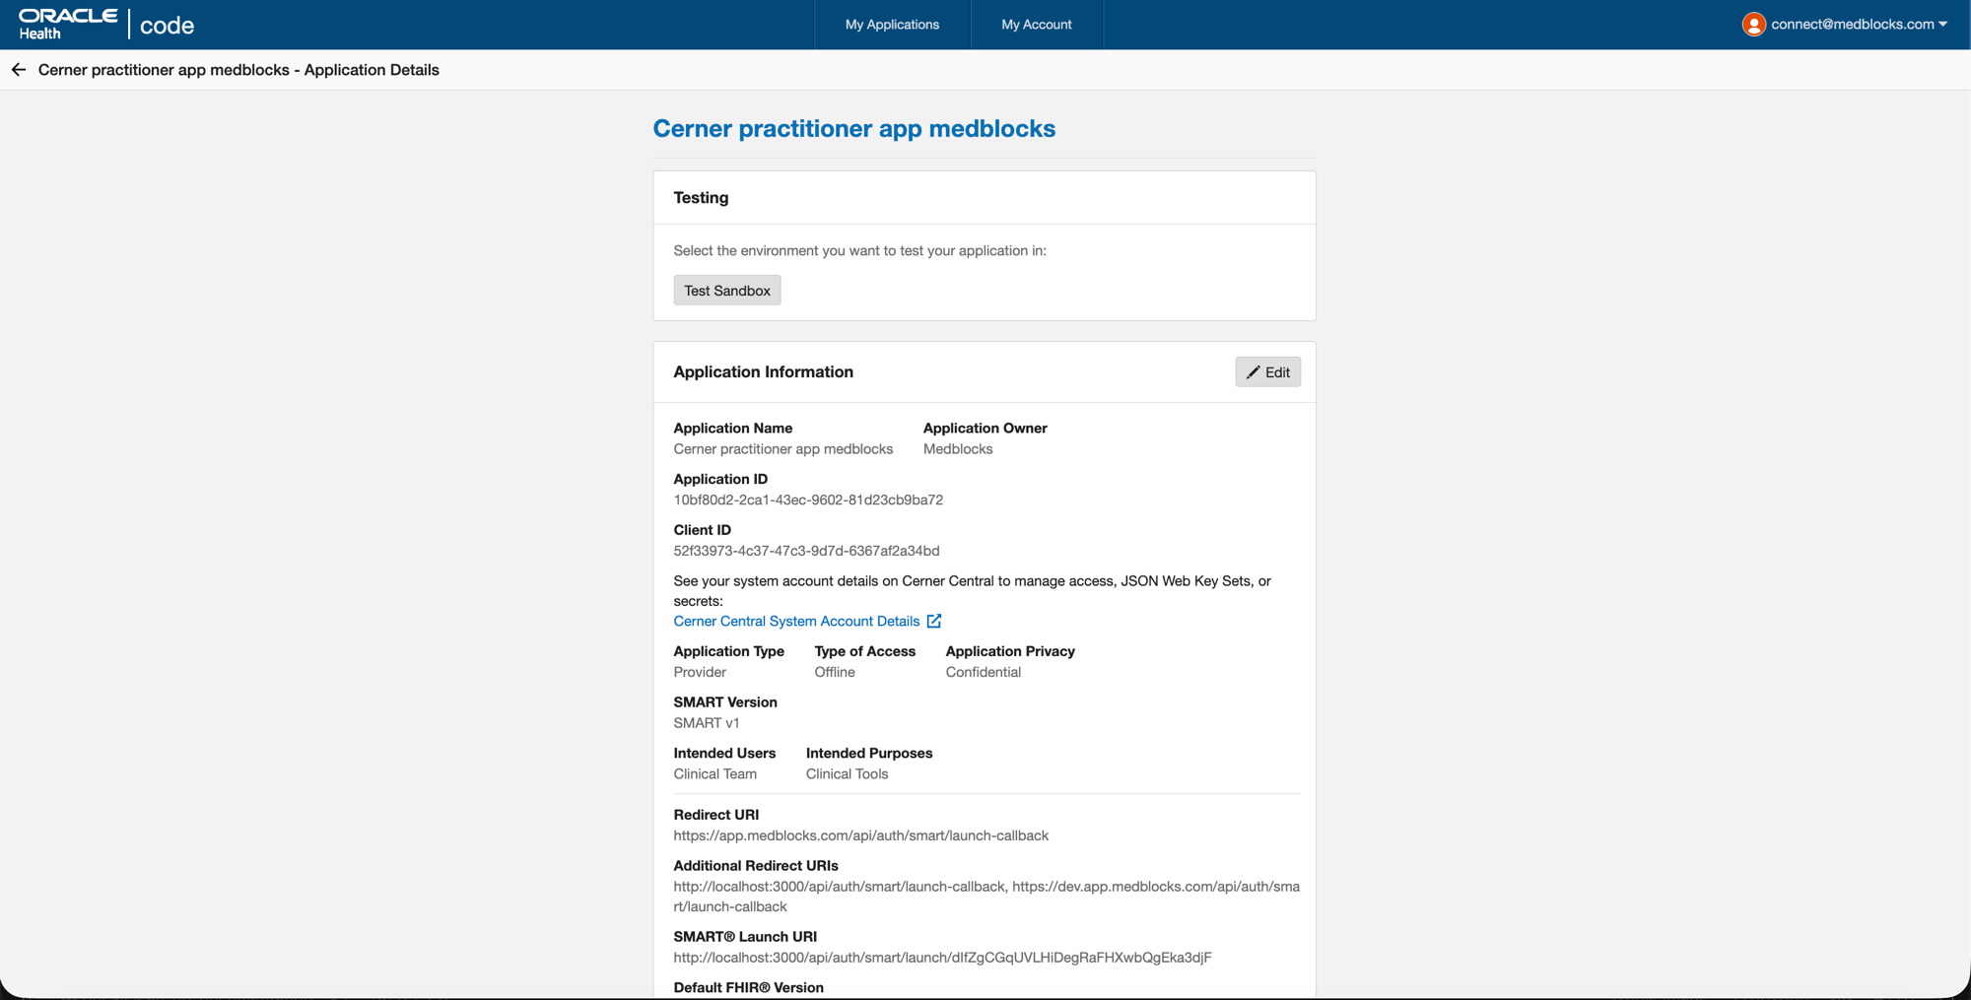Open the connect@medblocks.com account dropdown
This screenshot has width=1971, height=1000.
[1859, 25]
